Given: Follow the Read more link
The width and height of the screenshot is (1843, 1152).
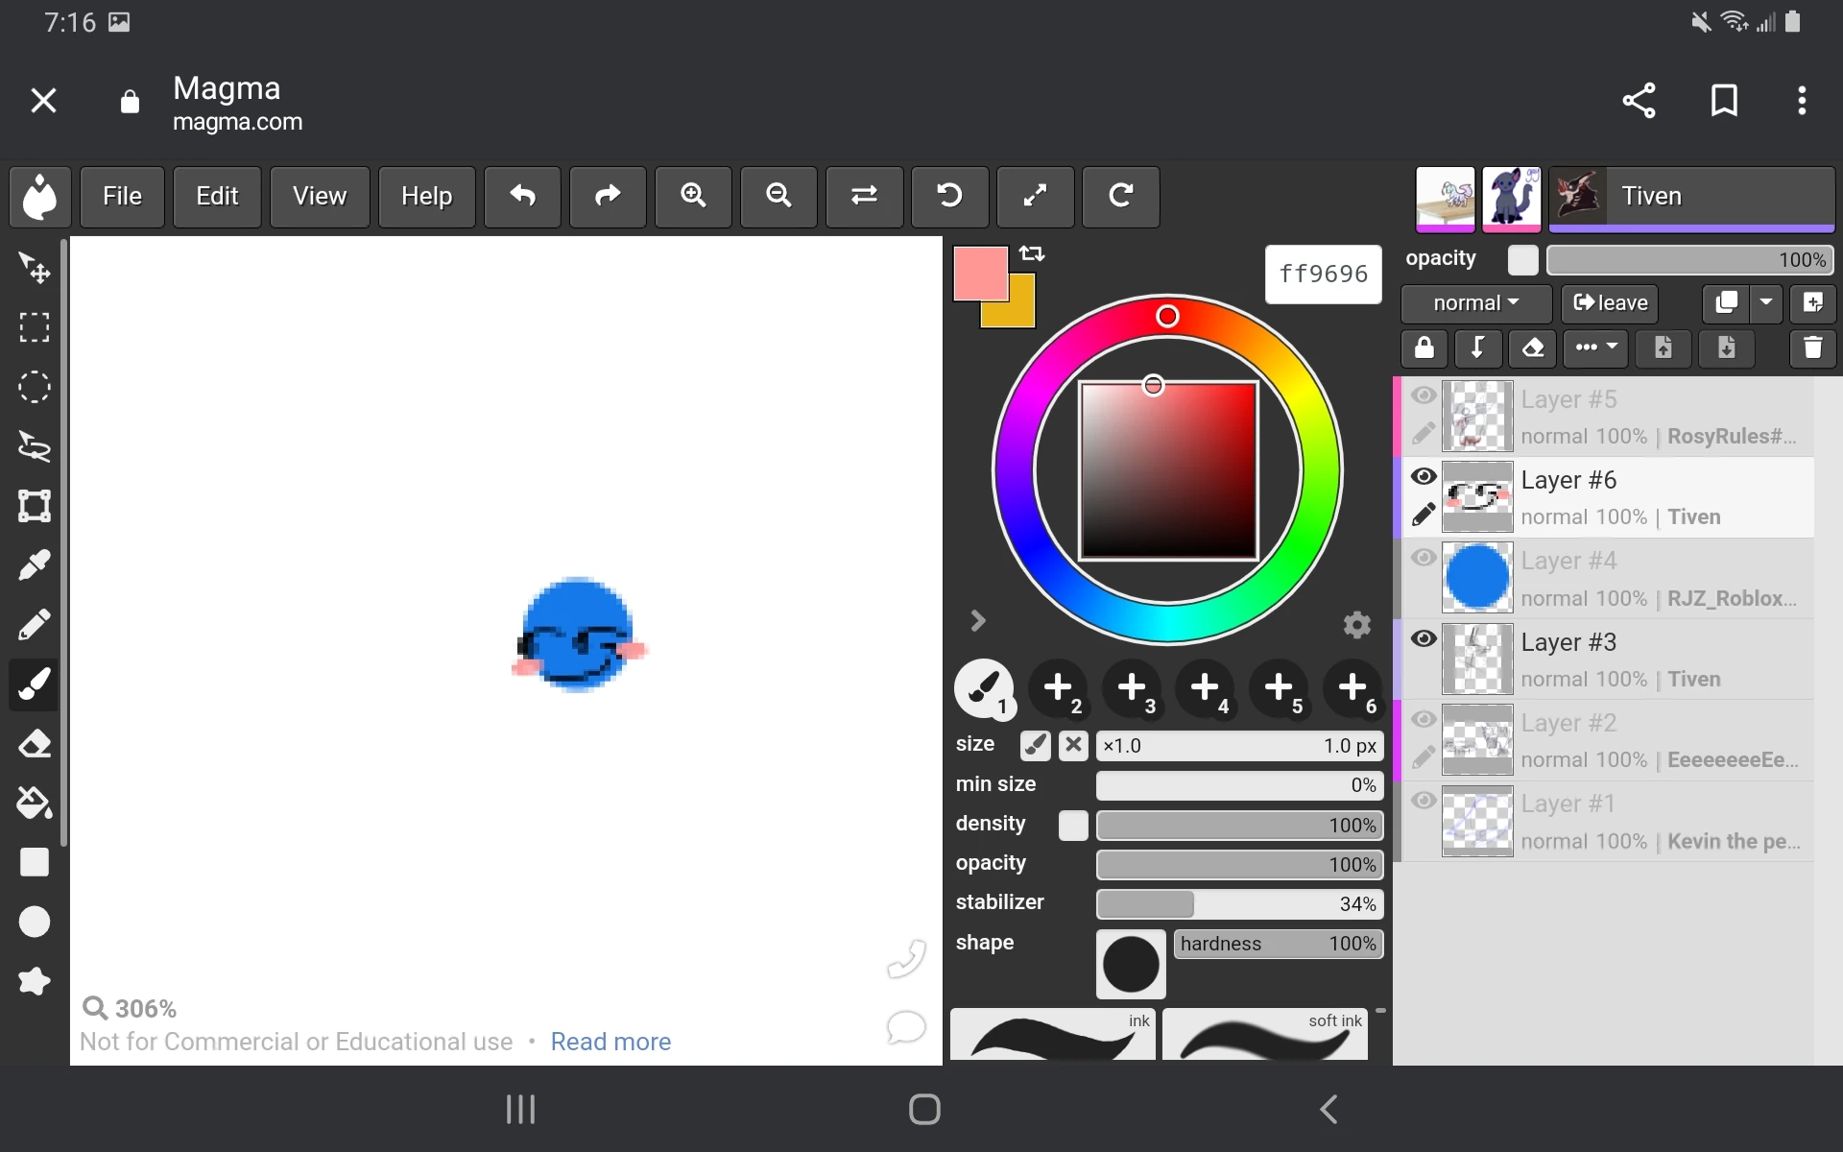Looking at the screenshot, I should point(610,1042).
